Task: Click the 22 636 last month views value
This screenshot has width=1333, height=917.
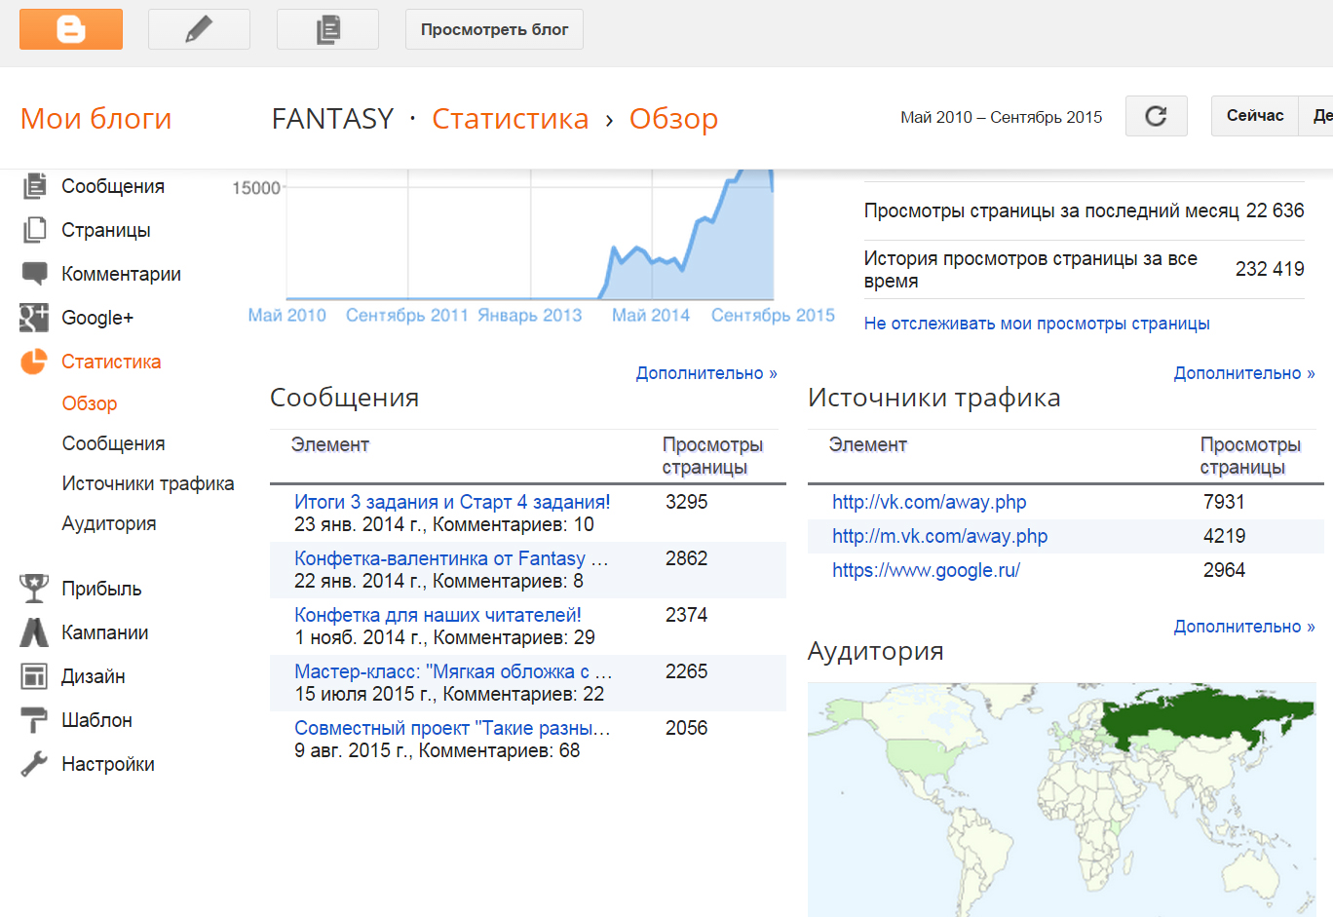Action: pos(1275,210)
